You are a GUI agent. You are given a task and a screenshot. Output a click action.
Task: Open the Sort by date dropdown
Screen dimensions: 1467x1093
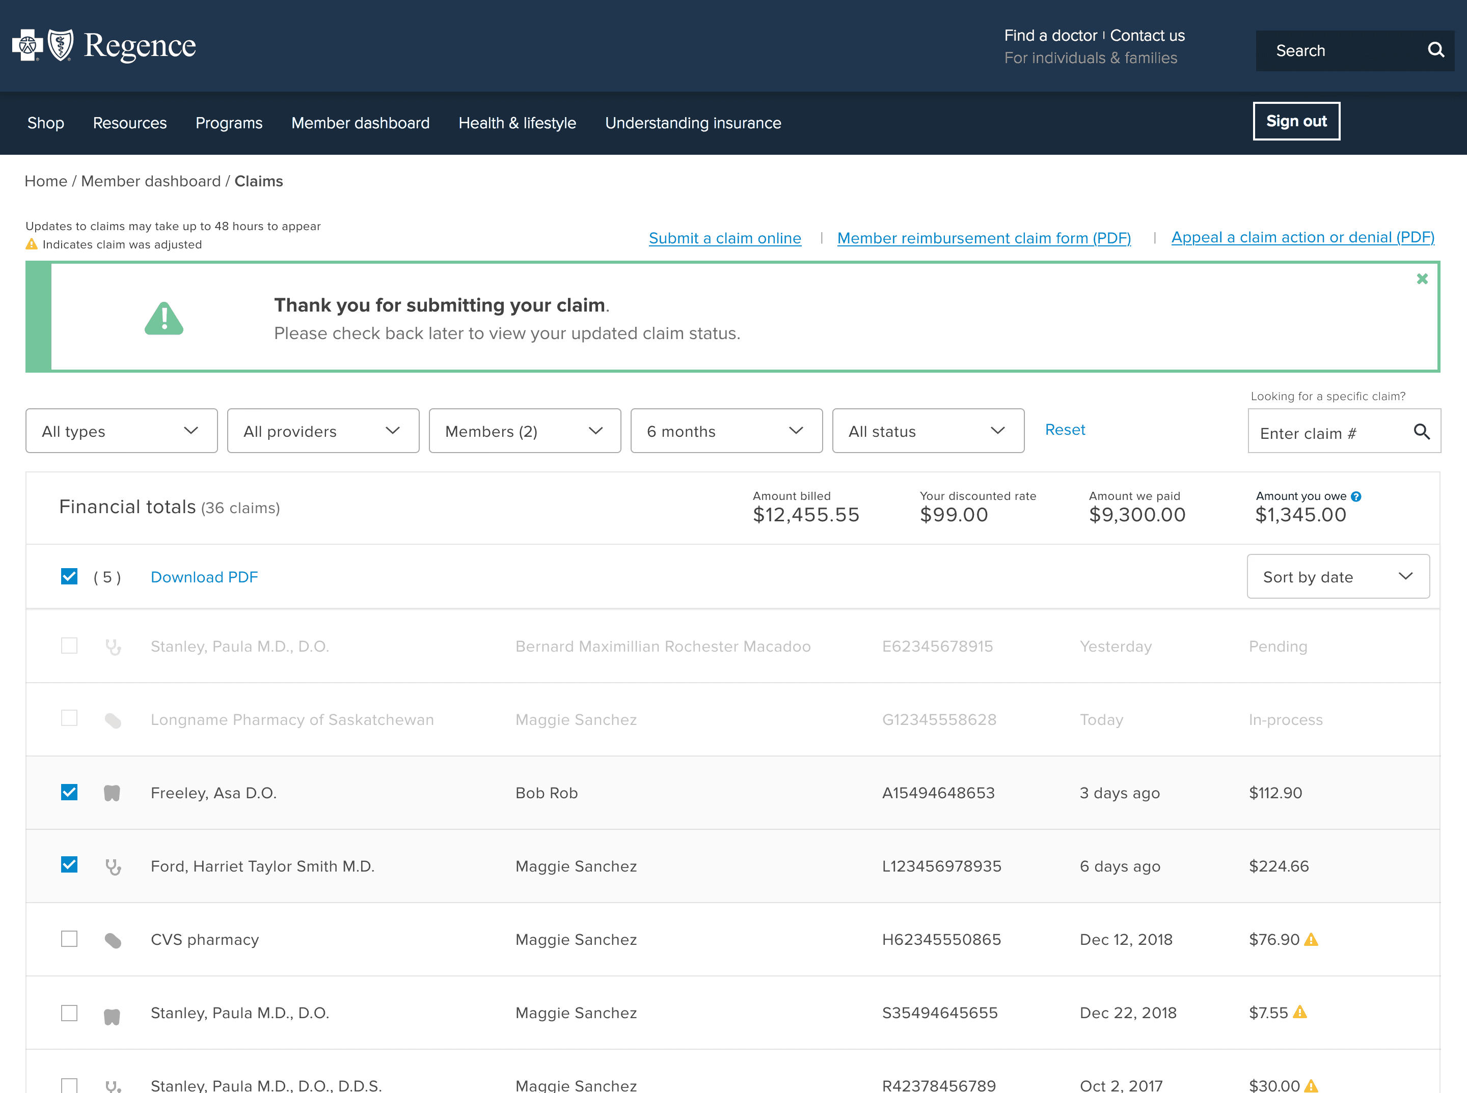pos(1337,576)
